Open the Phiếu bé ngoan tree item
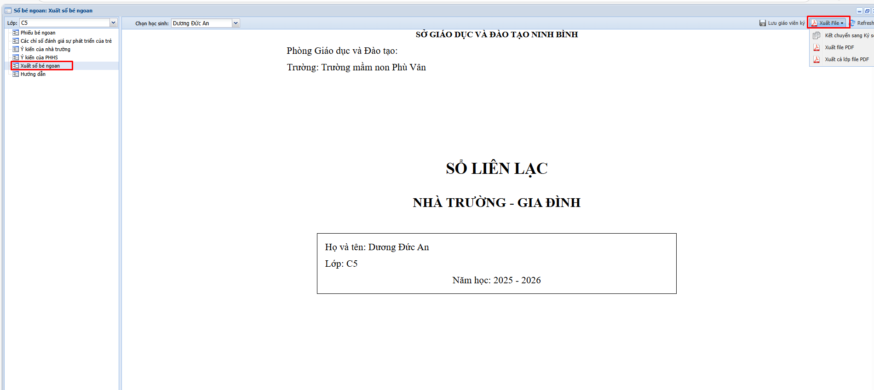 pos(38,33)
